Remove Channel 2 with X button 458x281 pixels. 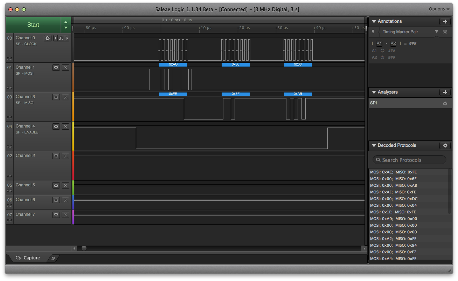[x=65, y=156]
